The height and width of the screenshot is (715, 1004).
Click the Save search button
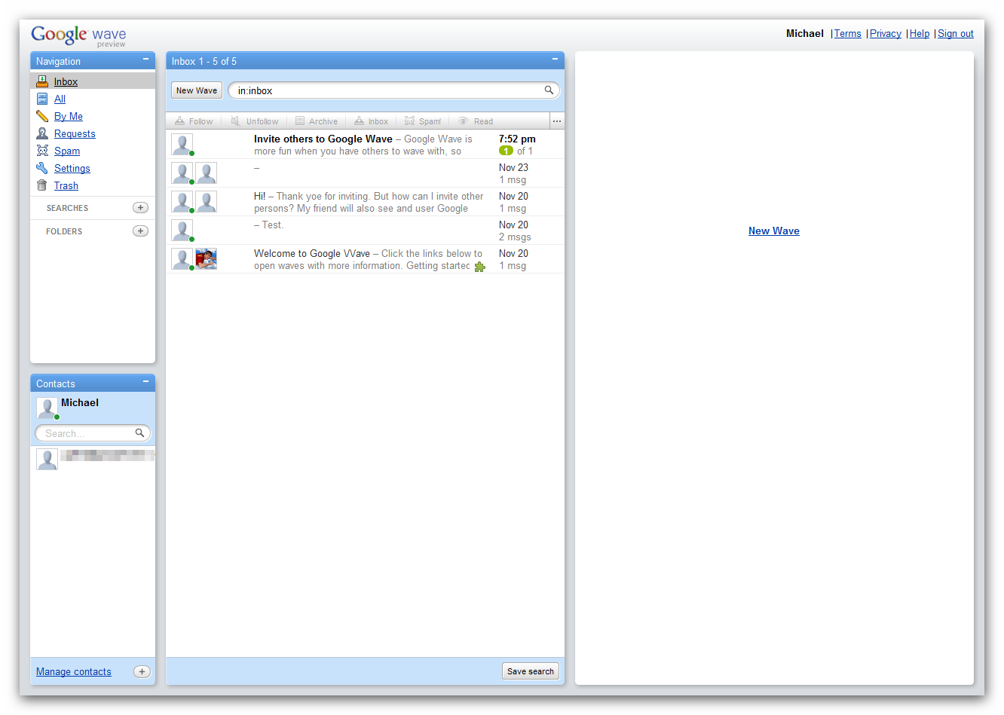(x=531, y=671)
